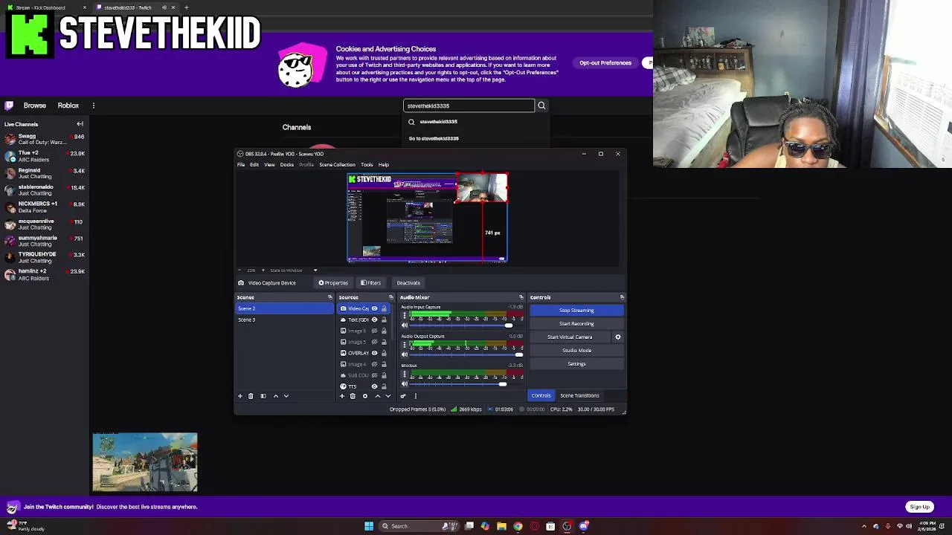
Task: Open virtual camera settings gear
Action: 617,337
